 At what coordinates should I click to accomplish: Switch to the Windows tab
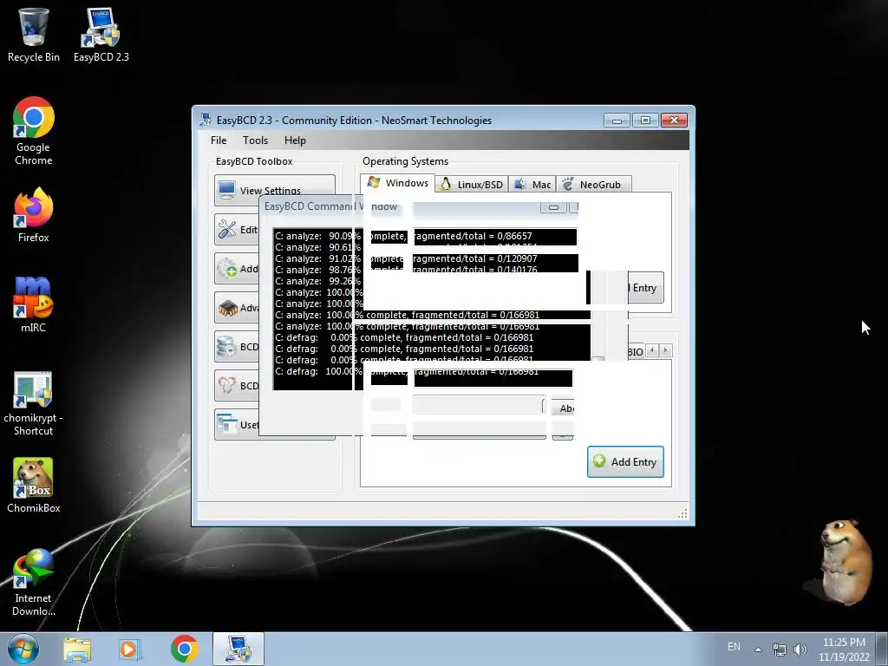[x=398, y=183]
